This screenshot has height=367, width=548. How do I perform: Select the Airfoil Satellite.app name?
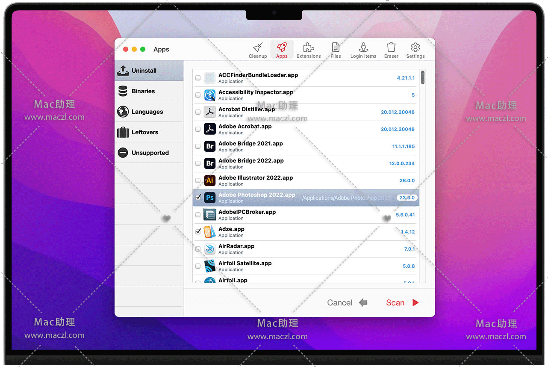pos(245,263)
